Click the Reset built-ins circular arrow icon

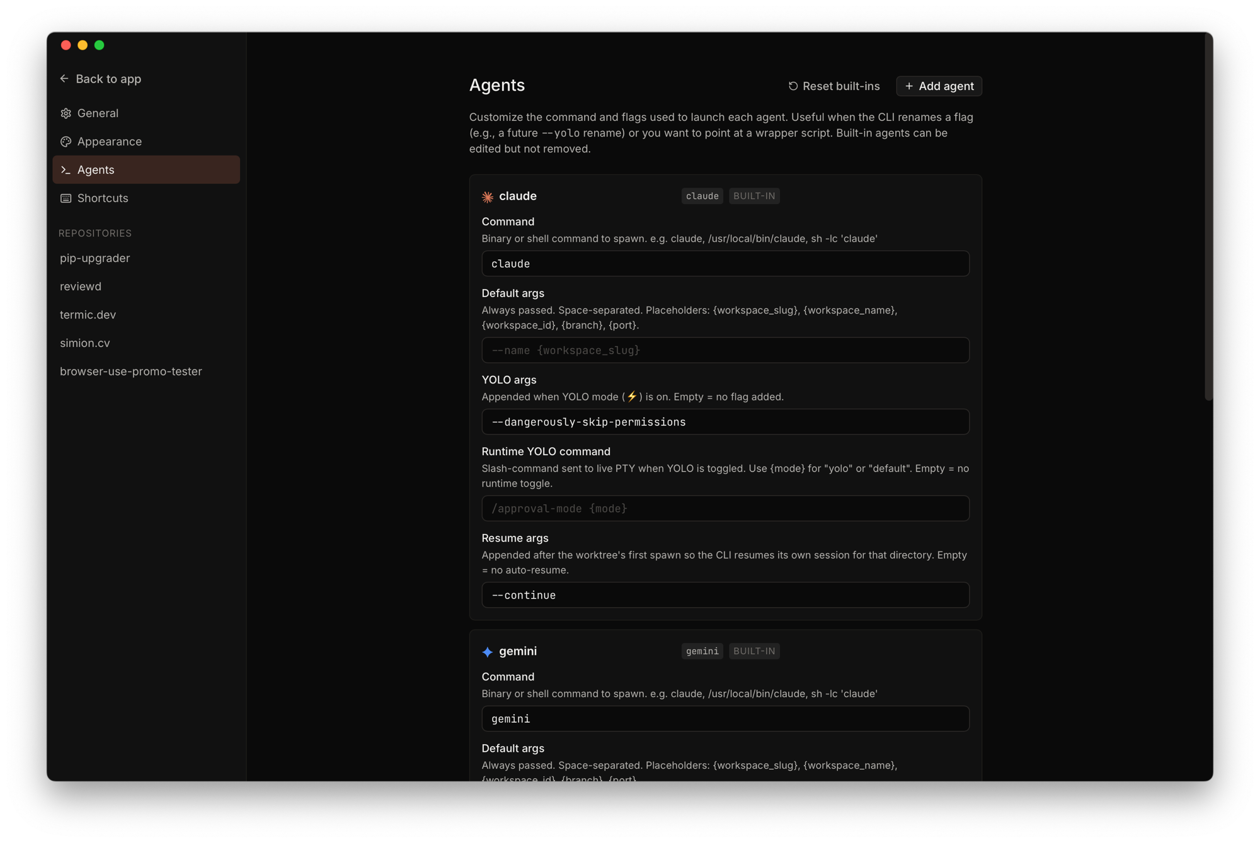(793, 86)
